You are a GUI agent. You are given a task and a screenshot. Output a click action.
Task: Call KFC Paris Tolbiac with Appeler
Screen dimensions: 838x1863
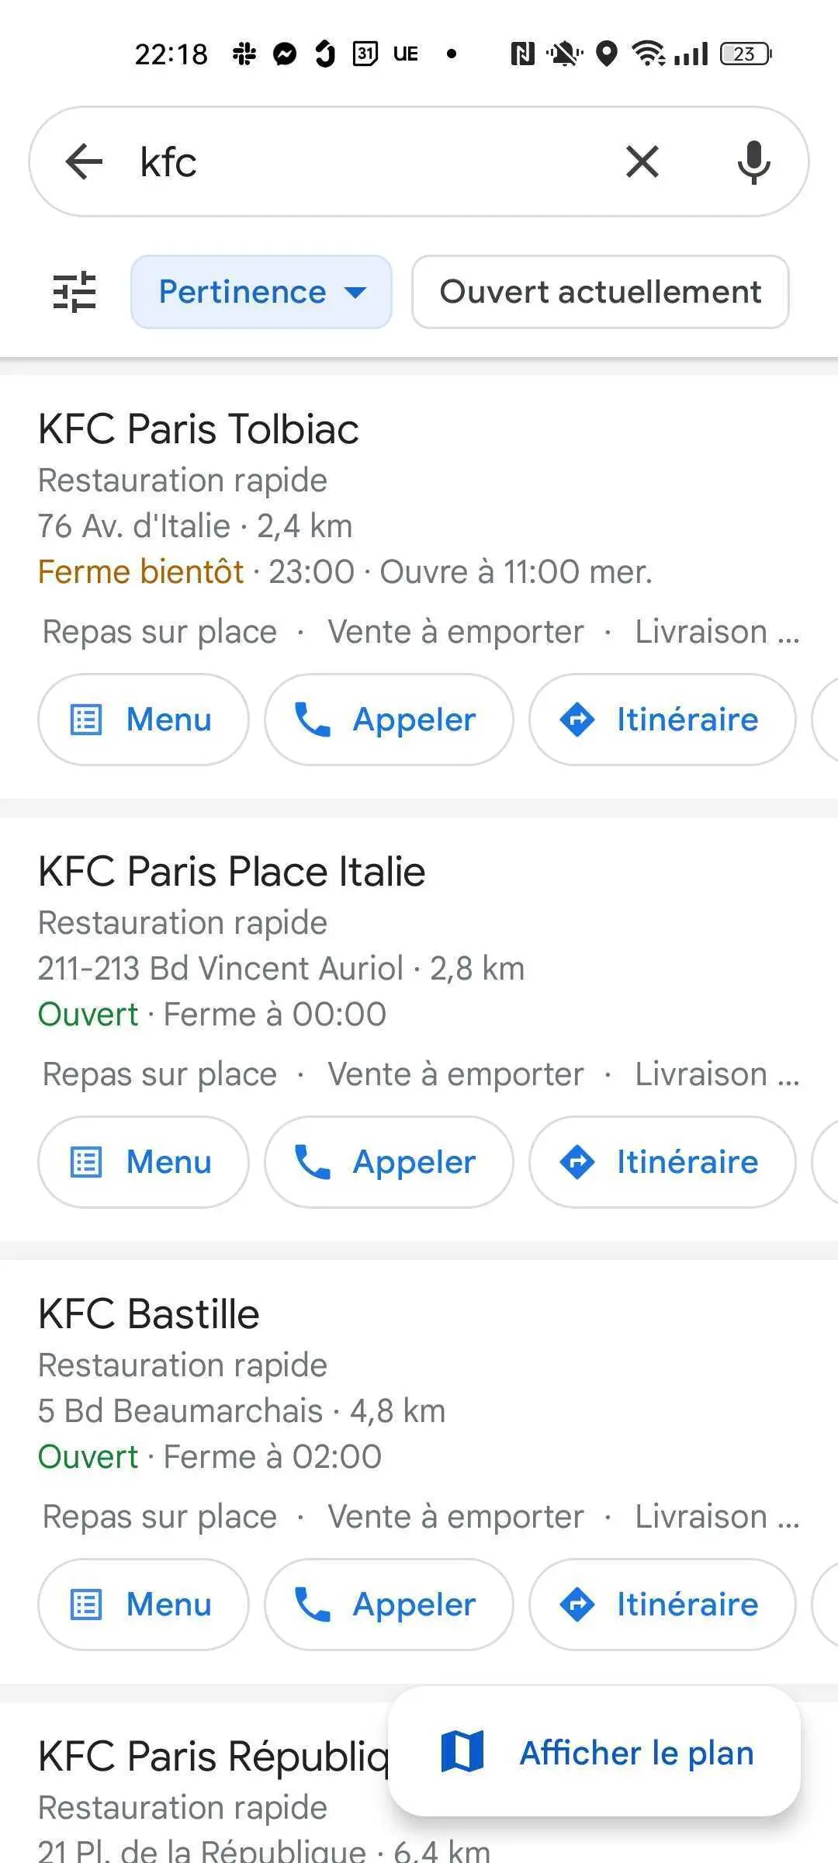389,720
